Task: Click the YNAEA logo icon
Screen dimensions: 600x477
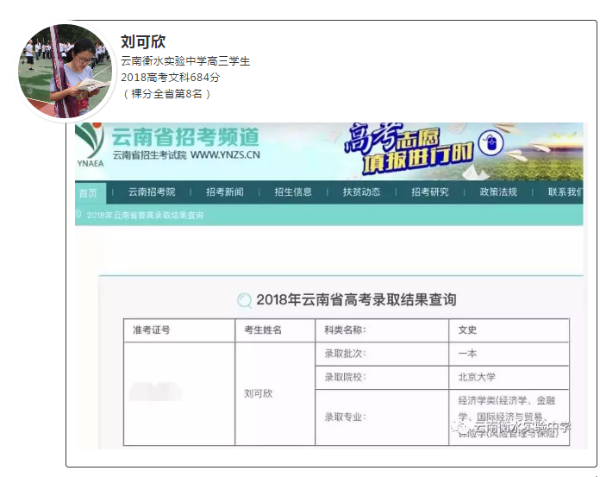Action: point(90,146)
